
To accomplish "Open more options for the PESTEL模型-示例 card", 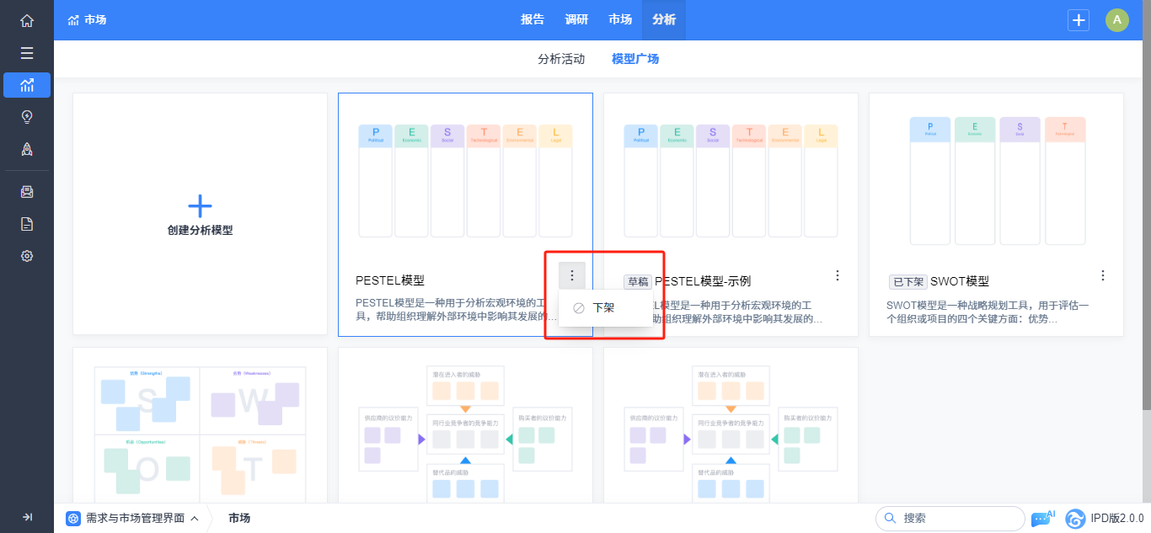I will [x=838, y=275].
